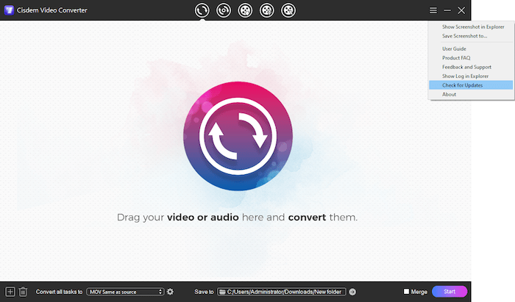The image size is (515, 302).
Task: Click arrow icon next to output path
Action: point(352,292)
